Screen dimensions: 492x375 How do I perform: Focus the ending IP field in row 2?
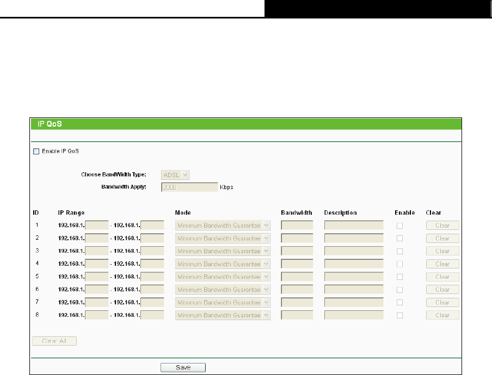pos(152,238)
